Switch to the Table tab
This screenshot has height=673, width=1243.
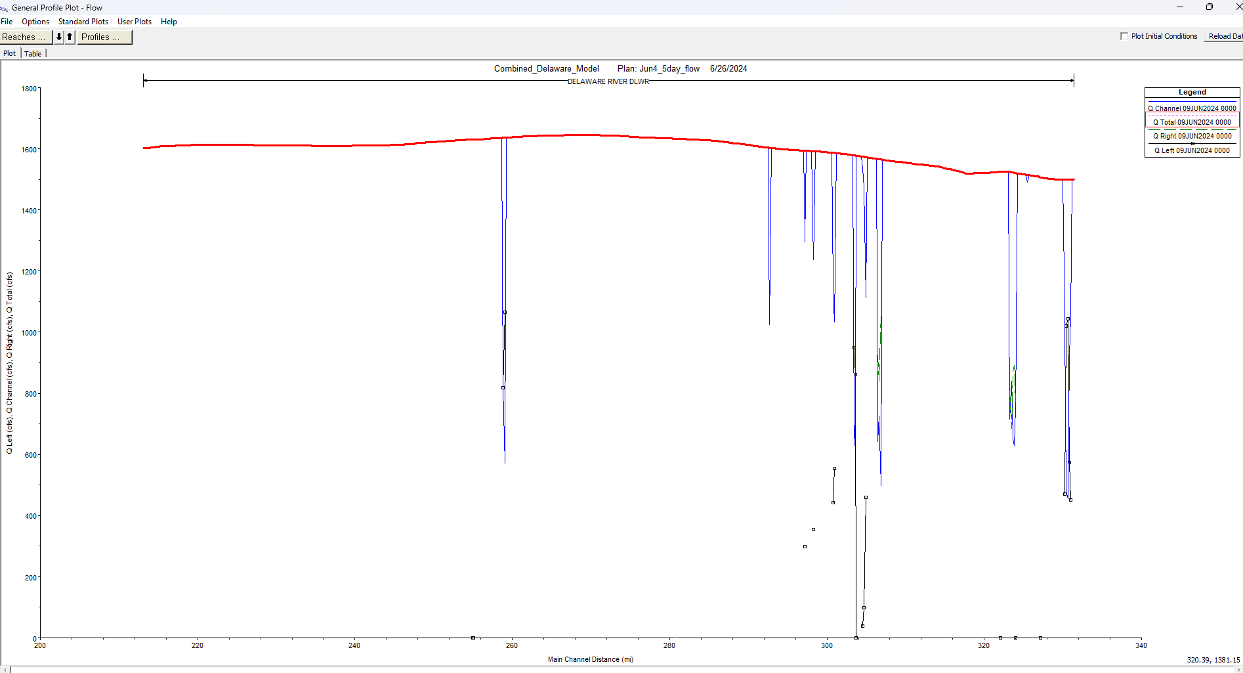click(x=33, y=54)
